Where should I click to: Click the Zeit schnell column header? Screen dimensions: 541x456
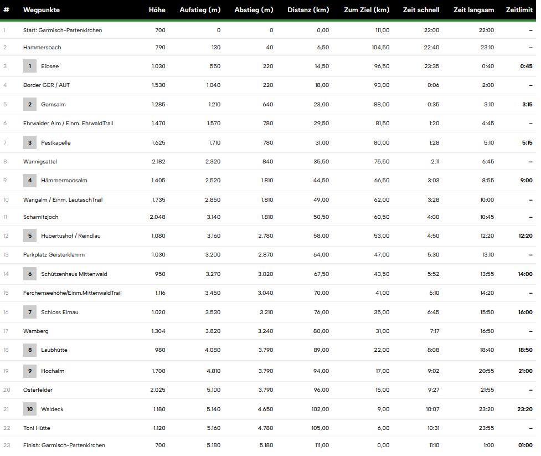(x=421, y=10)
